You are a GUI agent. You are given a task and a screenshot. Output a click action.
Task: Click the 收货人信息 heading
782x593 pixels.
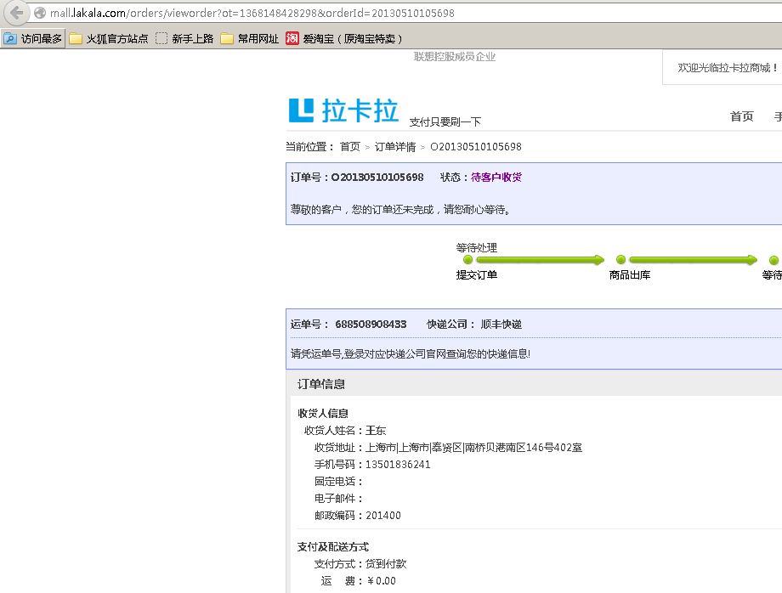[323, 413]
